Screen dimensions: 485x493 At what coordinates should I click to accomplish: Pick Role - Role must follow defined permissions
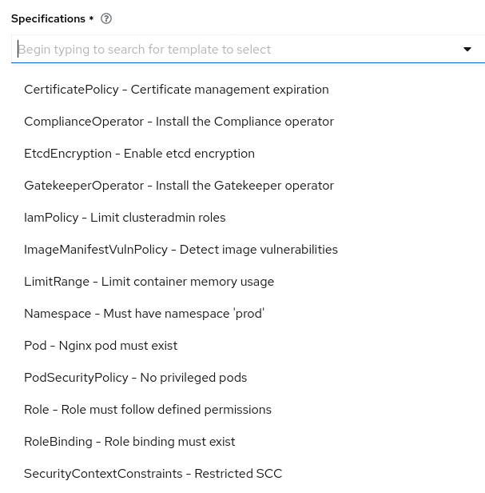148,410
